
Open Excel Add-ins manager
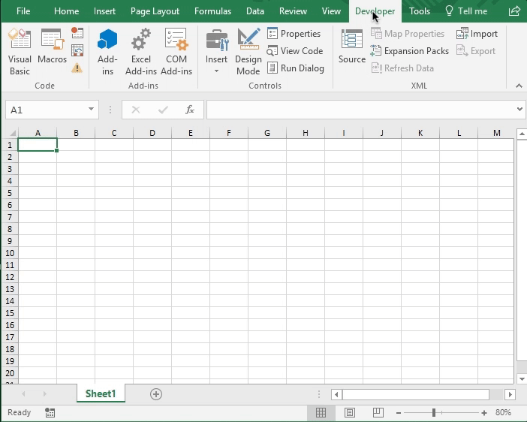[x=141, y=52]
